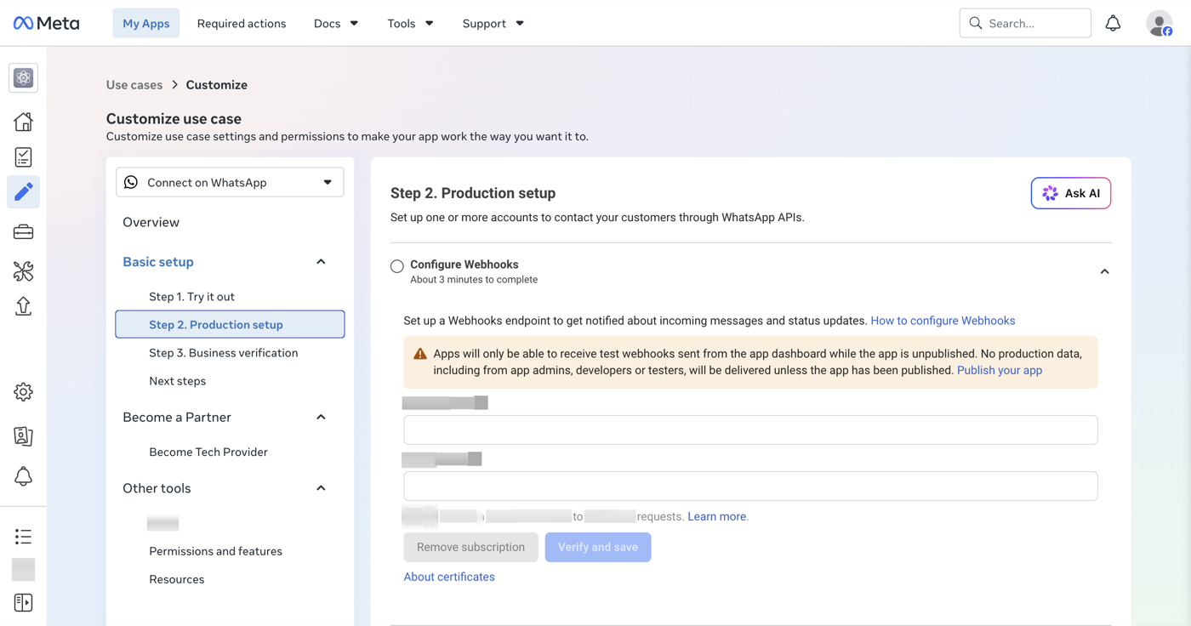The width and height of the screenshot is (1191, 626).
Task: Expand the Docs dropdown arrow
Action: click(x=354, y=23)
